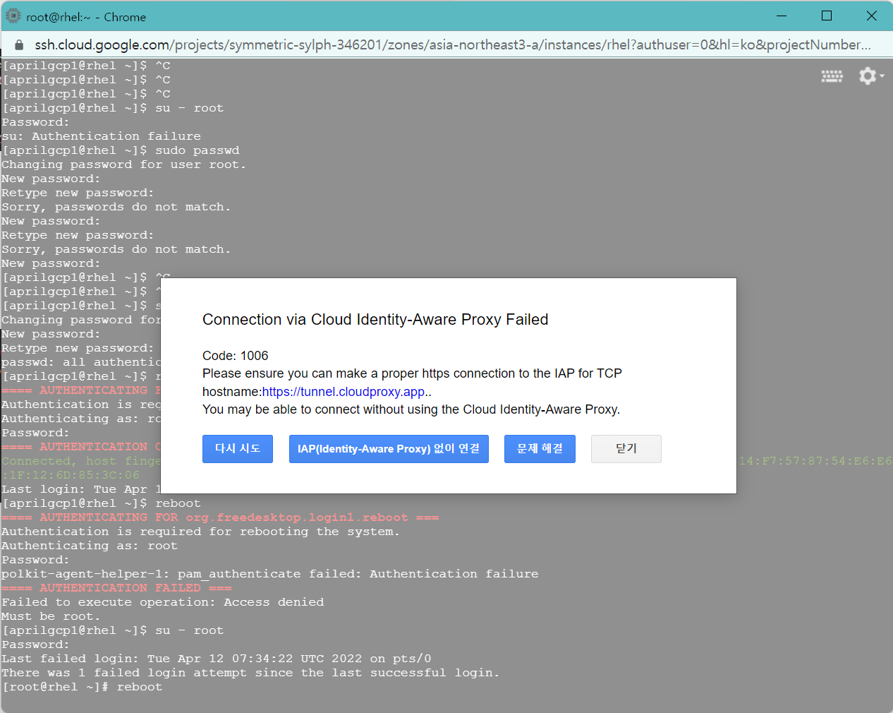
Task: Open the on-screen keyboard icon
Action: tap(832, 76)
